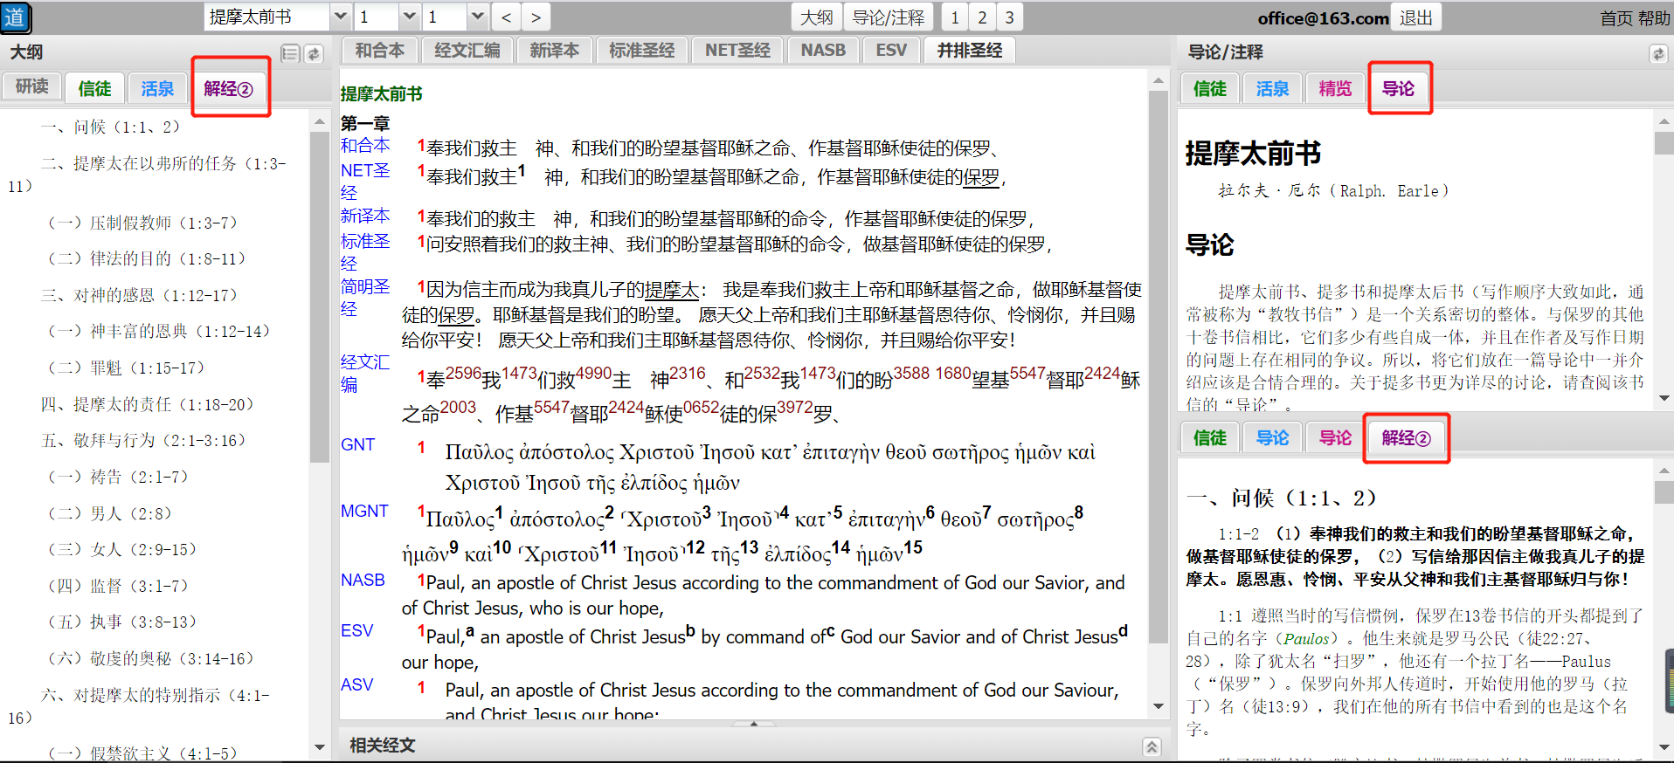Open the chapter number dropdown
Viewport: 1674px width, 763px height.
click(x=409, y=17)
